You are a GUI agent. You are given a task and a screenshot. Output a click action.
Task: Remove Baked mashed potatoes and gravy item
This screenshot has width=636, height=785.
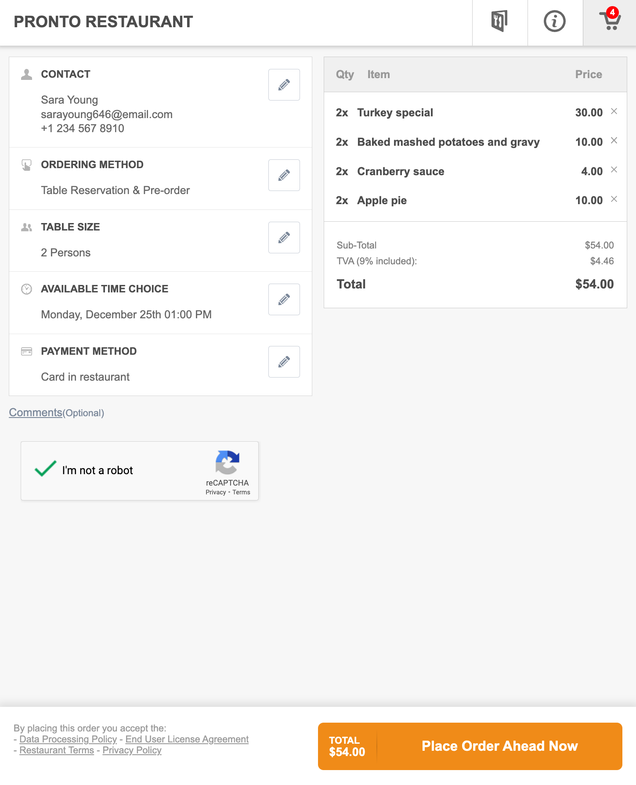614,140
